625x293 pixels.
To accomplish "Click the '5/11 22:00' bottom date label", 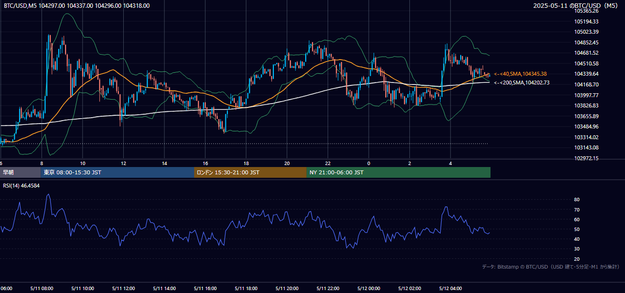I will pyautogui.click(x=328, y=288).
